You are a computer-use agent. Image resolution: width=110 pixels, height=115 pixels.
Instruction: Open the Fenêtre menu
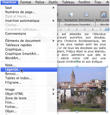click(x=84, y=2)
